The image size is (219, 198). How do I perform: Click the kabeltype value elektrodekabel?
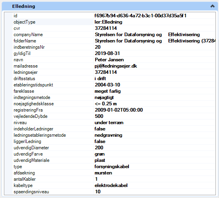coord(111,185)
